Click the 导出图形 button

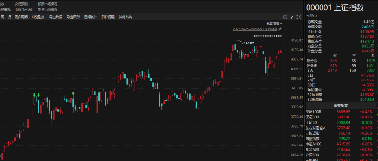click(x=73, y=17)
